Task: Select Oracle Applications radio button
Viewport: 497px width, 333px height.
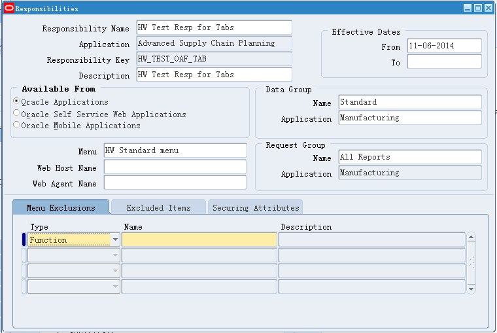Action: click(x=16, y=101)
